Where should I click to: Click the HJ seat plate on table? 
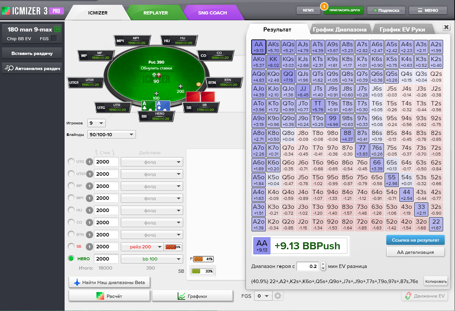178,40
